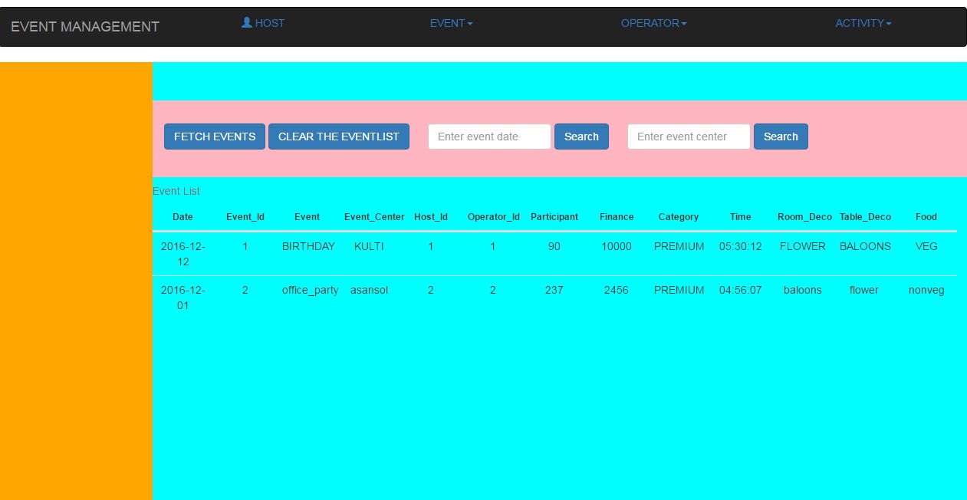Click the FLOWER room deco cell
Image resolution: width=967 pixels, height=500 pixels.
(803, 246)
